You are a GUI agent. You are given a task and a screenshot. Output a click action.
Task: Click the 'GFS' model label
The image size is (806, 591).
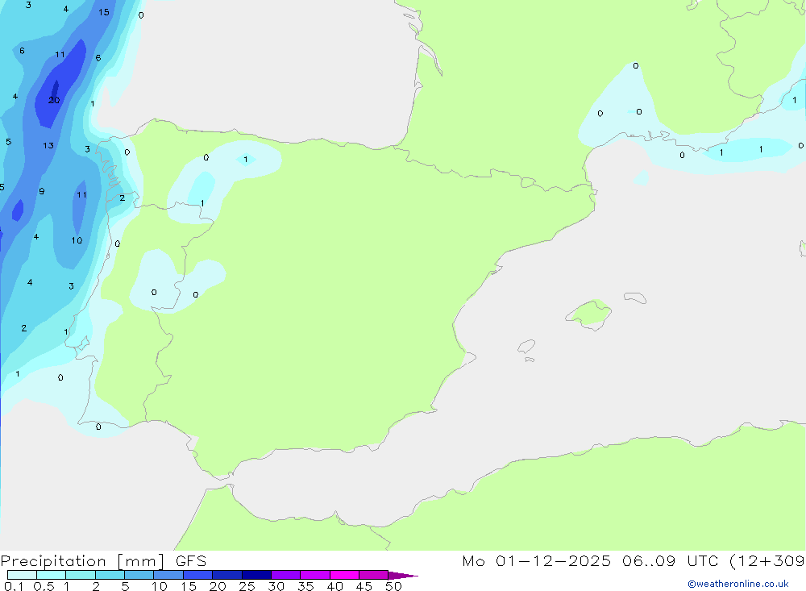coord(191,561)
